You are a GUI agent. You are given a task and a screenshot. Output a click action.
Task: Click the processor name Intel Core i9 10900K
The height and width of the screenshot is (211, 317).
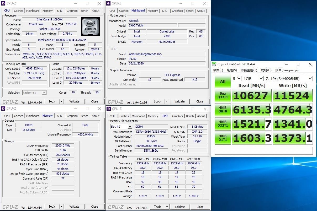[49, 19]
